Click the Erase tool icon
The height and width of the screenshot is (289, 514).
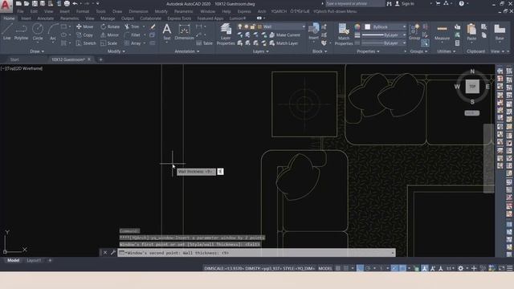click(x=153, y=26)
